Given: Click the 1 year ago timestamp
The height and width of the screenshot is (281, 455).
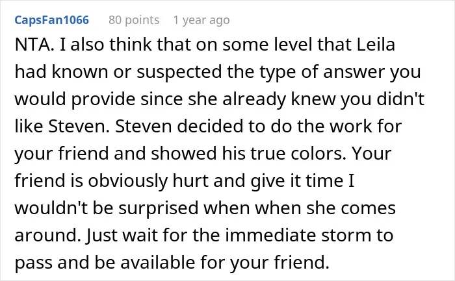Looking at the screenshot, I should tap(201, 20).
